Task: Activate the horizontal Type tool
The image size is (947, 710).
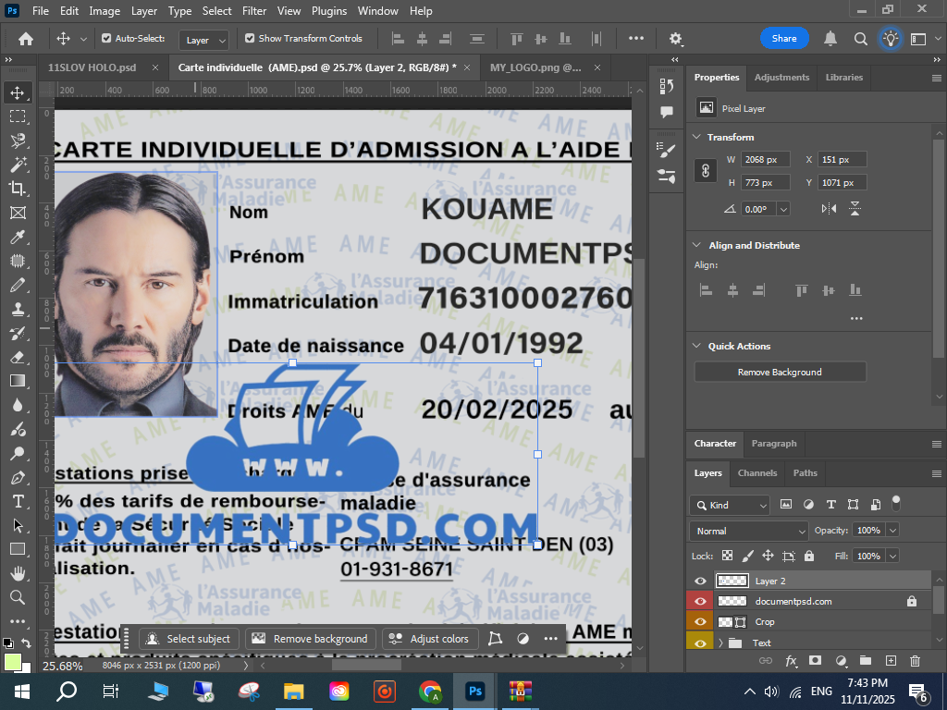Action: click(x=18, y=501)
